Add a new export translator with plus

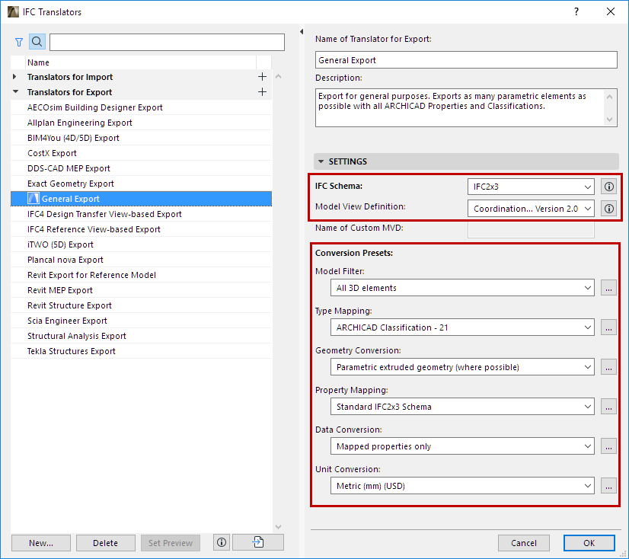click(262, 92)
